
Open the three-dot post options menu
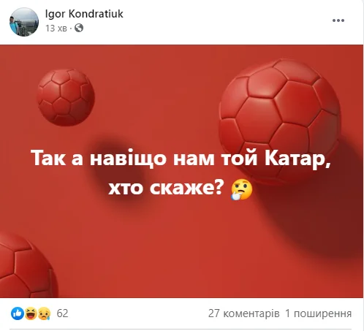(338, 20)
